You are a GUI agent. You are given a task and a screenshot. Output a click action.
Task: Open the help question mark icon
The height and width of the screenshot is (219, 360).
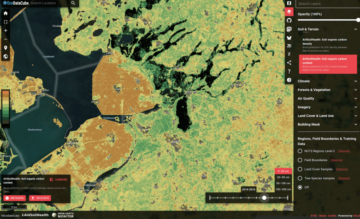pos(289,71)
